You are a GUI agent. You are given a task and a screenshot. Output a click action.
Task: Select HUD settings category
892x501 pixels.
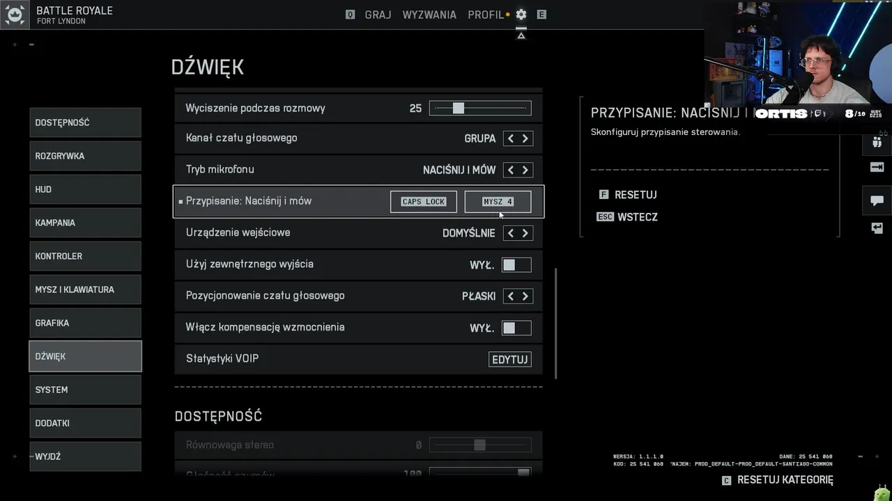pyautogui.click(x=85, y=189)
